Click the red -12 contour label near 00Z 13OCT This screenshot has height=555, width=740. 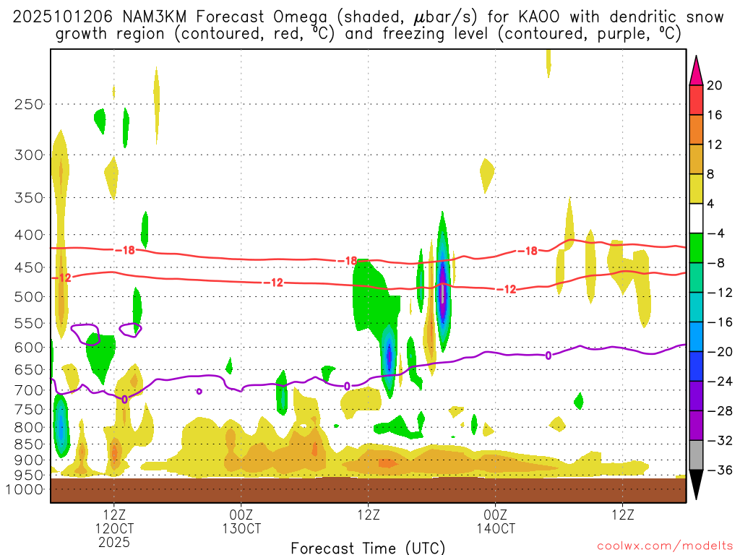[x=274, y=283]
